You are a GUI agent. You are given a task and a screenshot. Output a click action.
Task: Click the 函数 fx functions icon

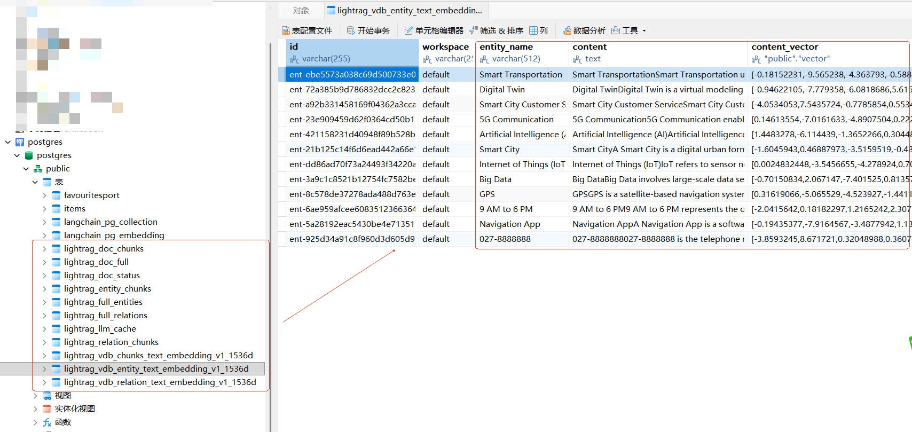[47, 422]
